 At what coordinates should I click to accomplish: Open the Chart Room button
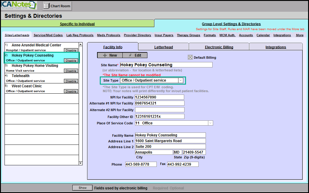coord(57,6)
